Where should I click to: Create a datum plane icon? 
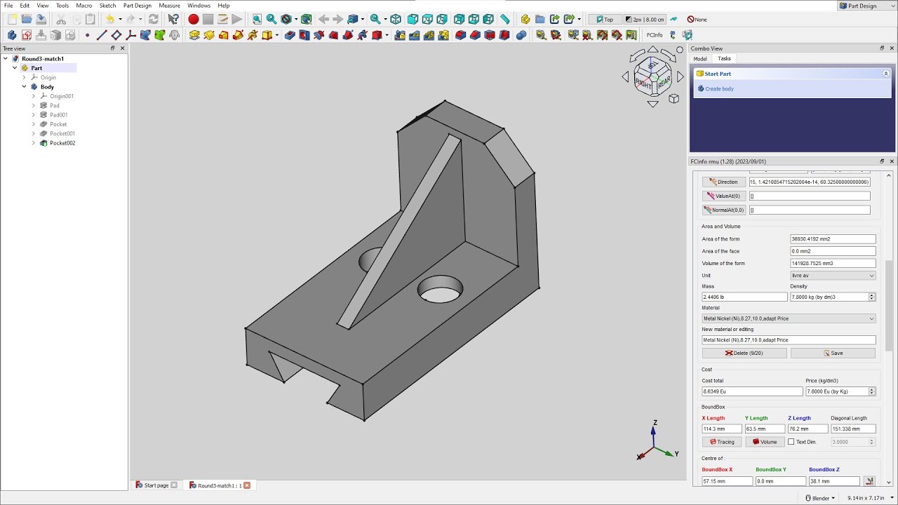116,35
